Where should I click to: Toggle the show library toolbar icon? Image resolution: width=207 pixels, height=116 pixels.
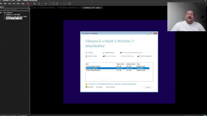click(50, 4)
